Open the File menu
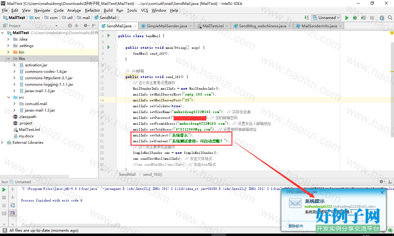The image size is (394, 236). [x=5, y=10]
